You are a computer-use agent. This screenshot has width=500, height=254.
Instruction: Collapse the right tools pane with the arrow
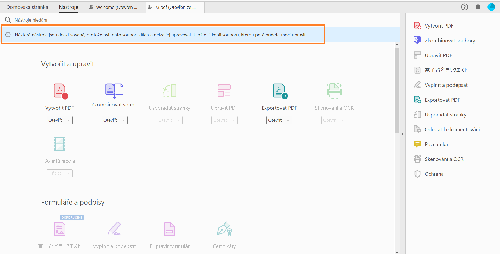click(403, 134)
